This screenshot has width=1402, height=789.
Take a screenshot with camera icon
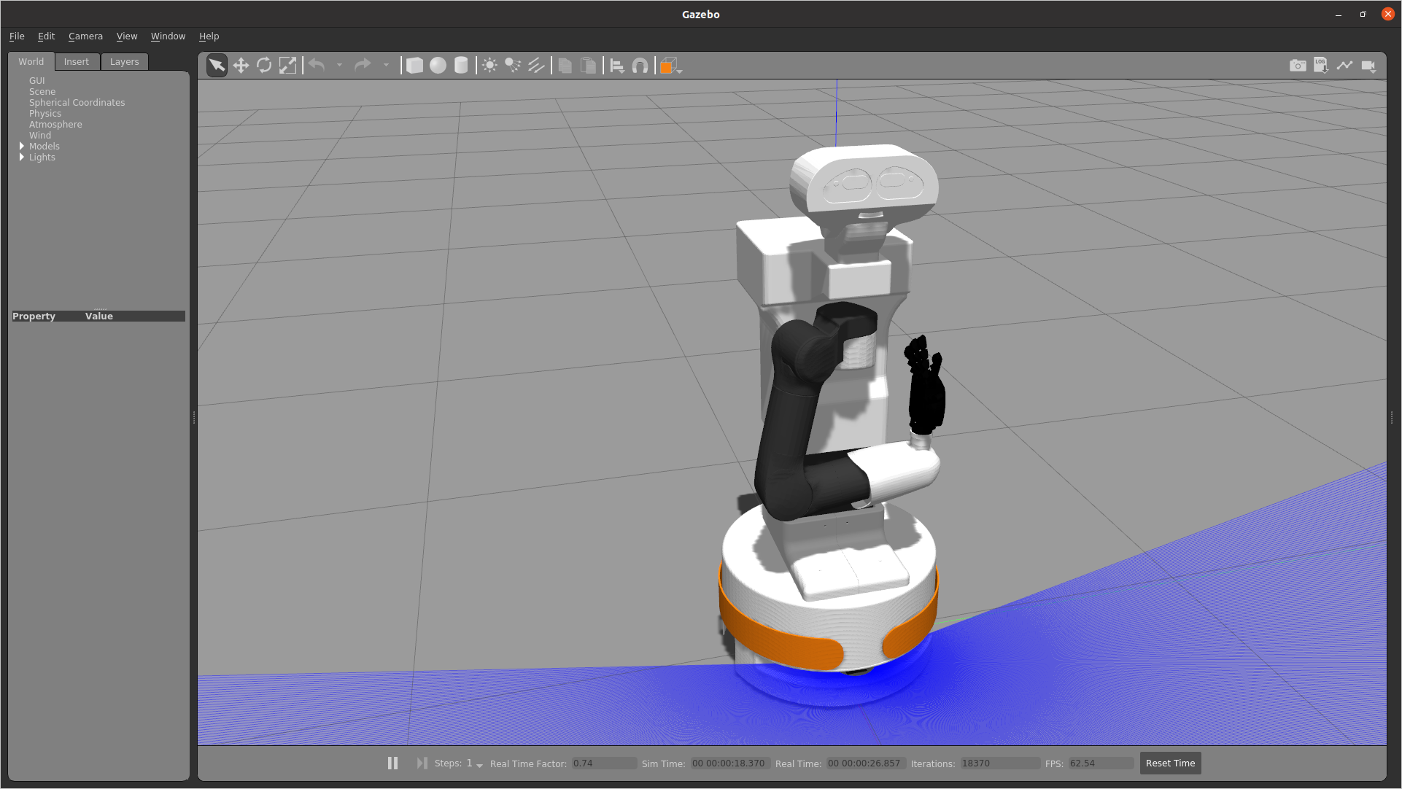pyautogui.click(x=1298, y=66)
